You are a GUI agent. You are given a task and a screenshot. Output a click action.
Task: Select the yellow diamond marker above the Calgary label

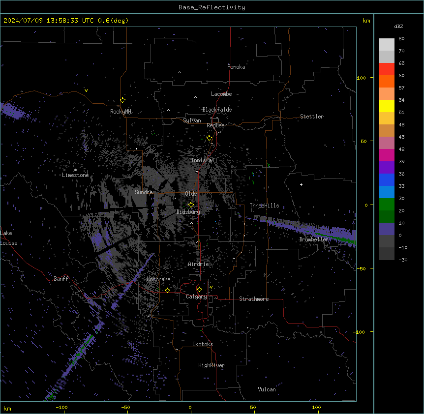[x=199, y=290]
